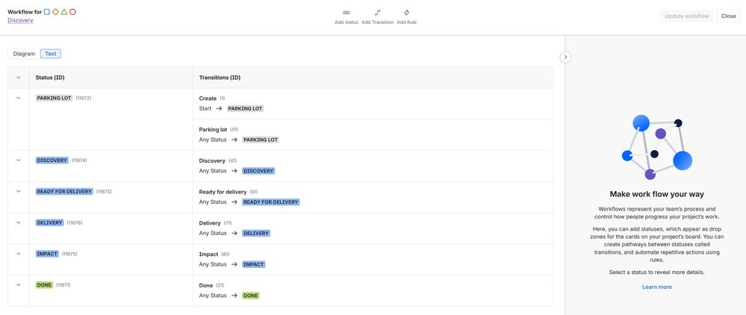
Task: Click the blue square issue type icon
Action: point(46,12)
